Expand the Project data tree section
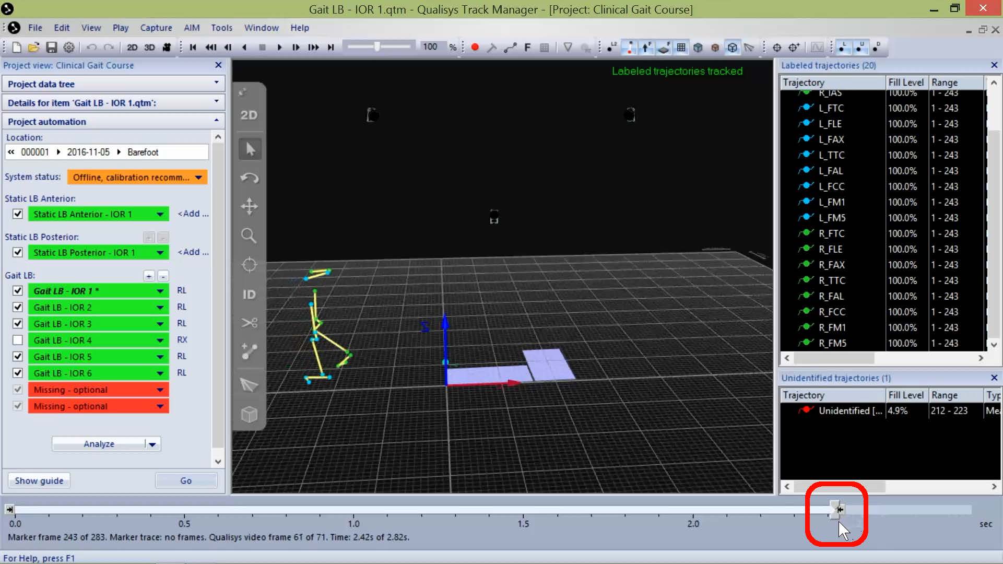The height and width of the screenshot is (564, 1003). [x=113, y=84]
